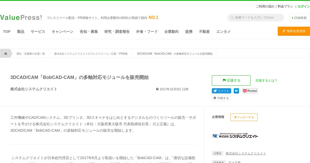Open underlined 株式会社システムクリエイト link in 企業情報
Viewport: 310px width, 163px height.
pos(246,153)
